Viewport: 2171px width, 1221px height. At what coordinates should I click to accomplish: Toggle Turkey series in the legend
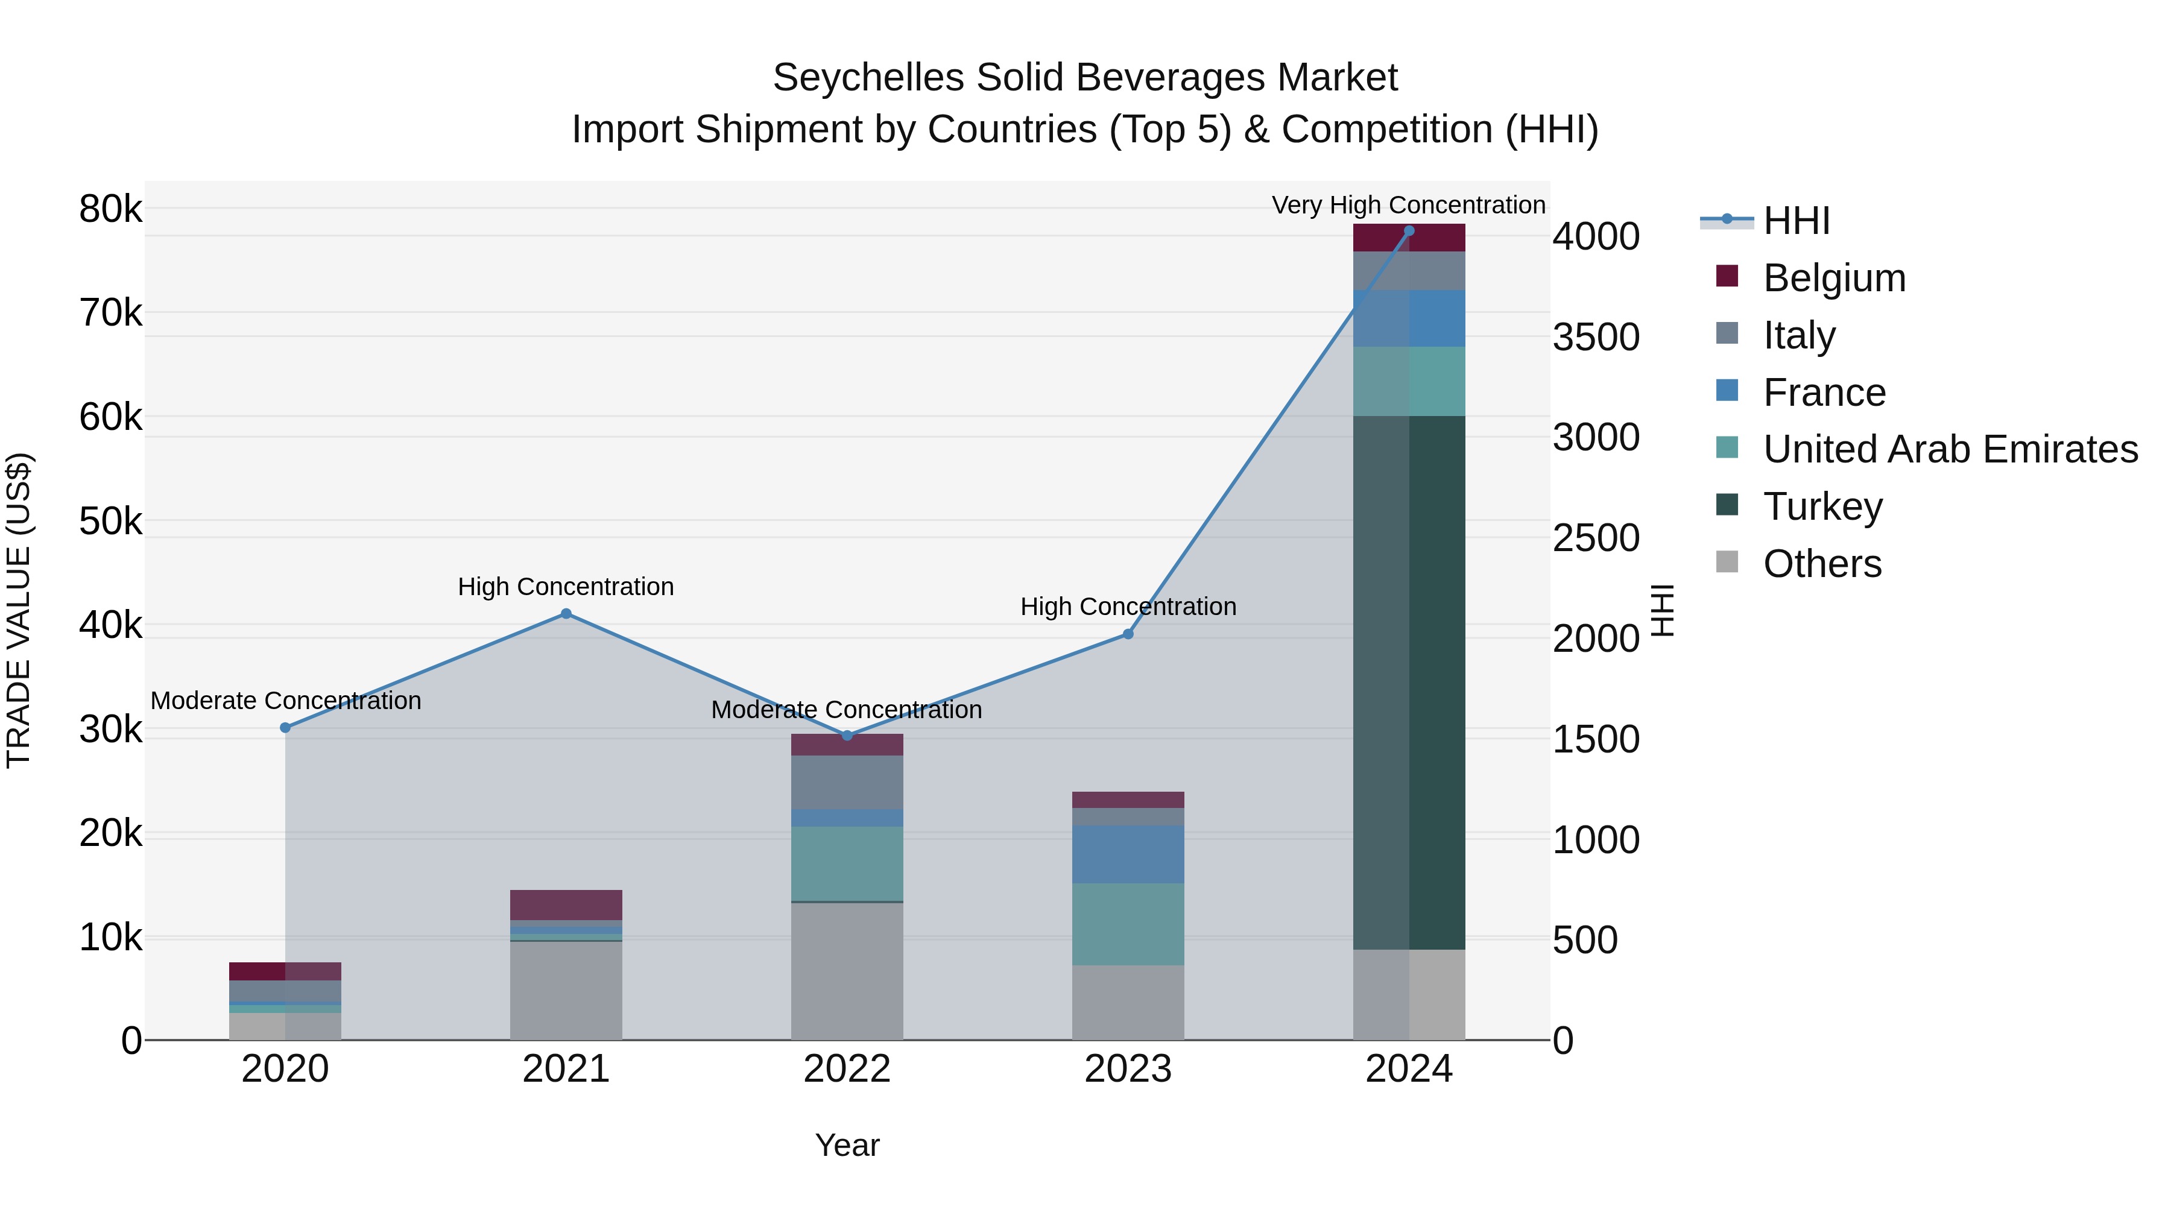(x=1798, y=506)
